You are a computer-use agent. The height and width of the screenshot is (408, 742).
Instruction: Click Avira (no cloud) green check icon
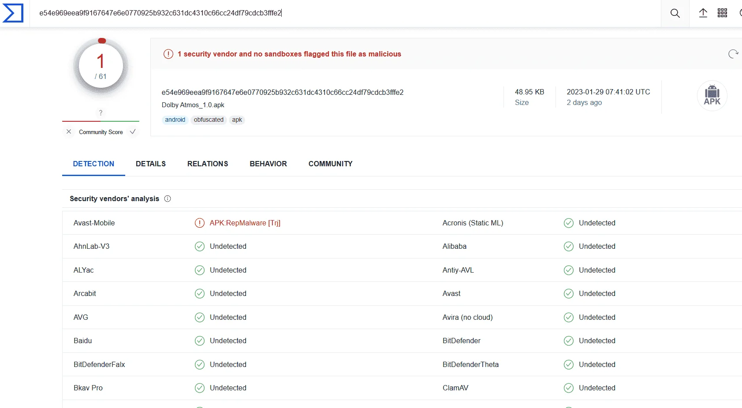point(569,317)
